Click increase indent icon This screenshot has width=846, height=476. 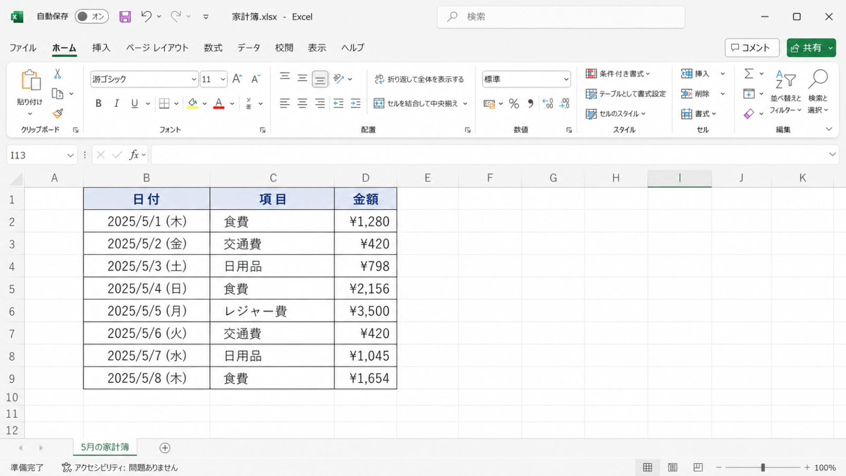pos(355,103)
